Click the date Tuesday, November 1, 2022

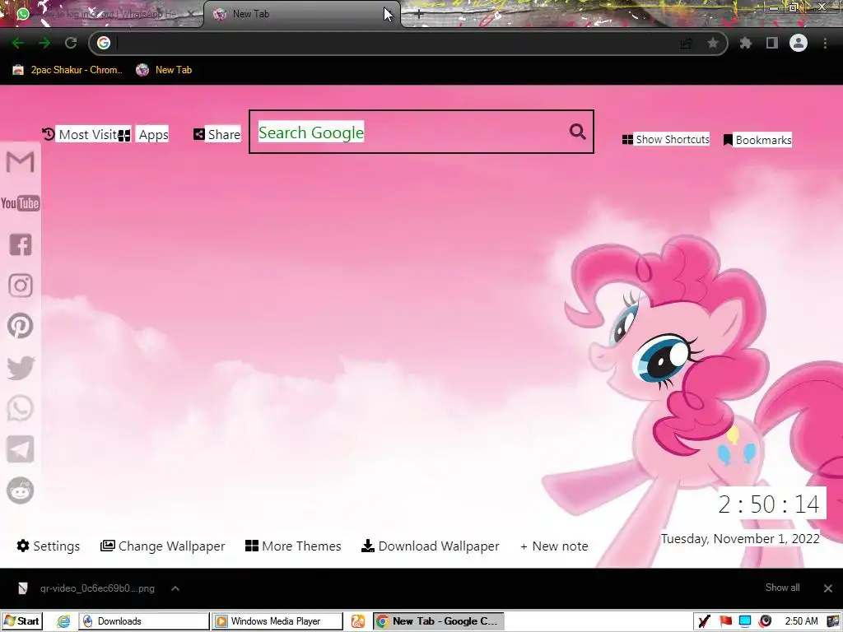click(x=740, y=538)
